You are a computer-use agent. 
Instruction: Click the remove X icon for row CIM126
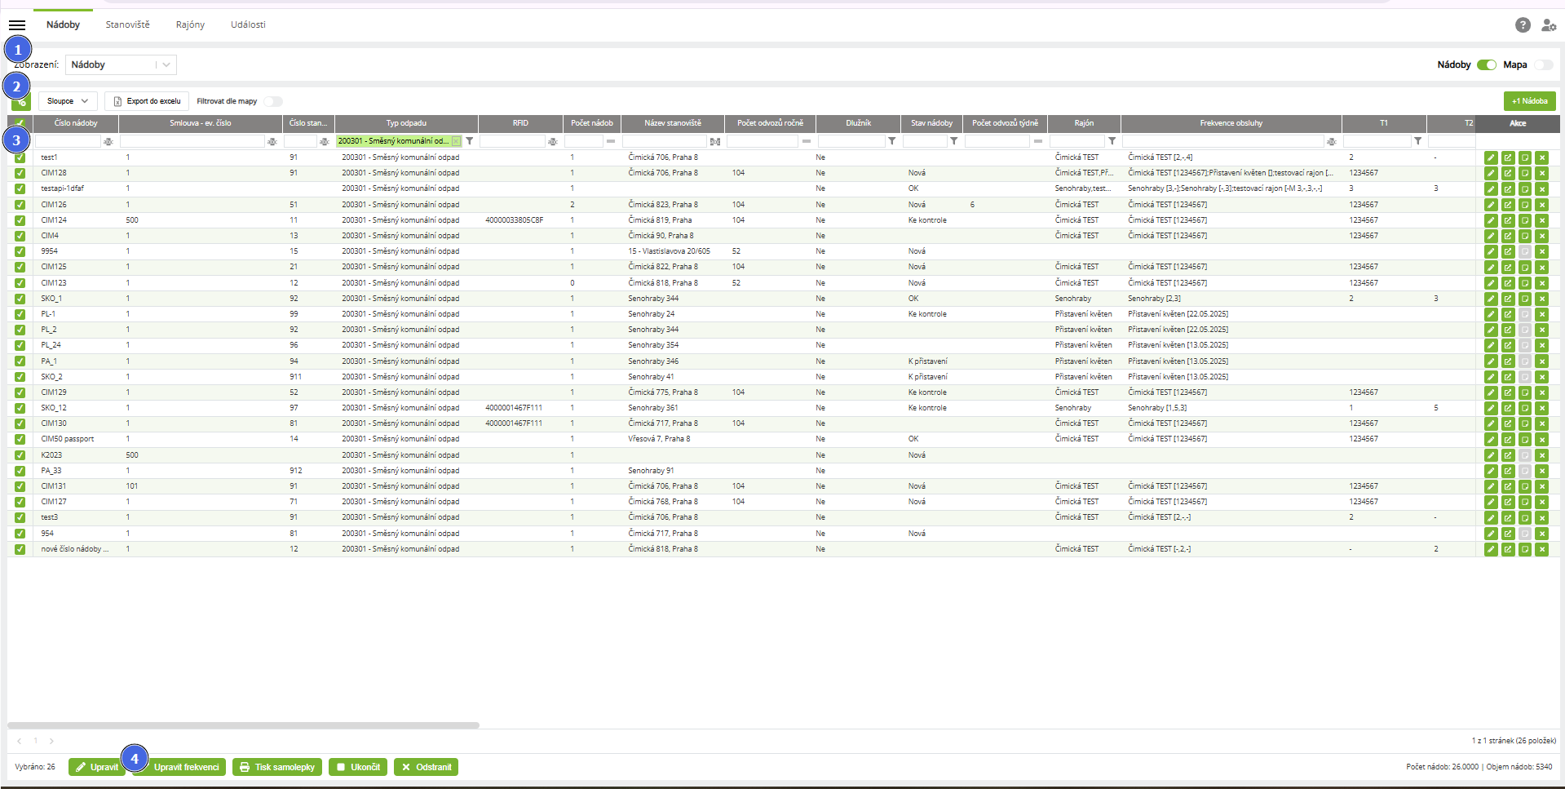[x=1541, y=205]
